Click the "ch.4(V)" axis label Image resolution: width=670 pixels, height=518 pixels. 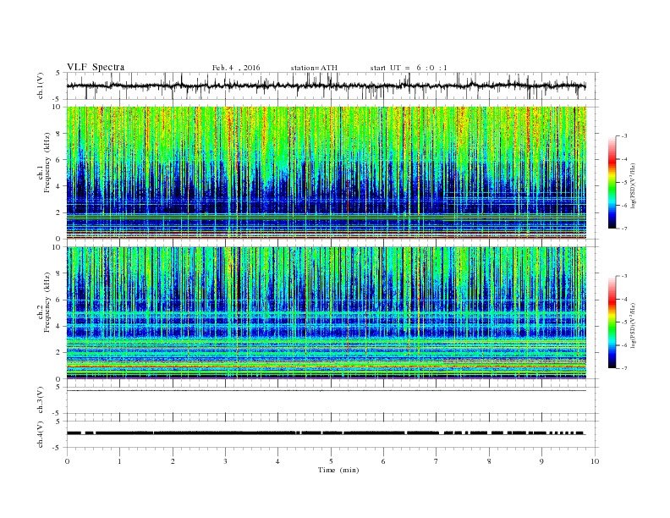click(x=41, y=434)
